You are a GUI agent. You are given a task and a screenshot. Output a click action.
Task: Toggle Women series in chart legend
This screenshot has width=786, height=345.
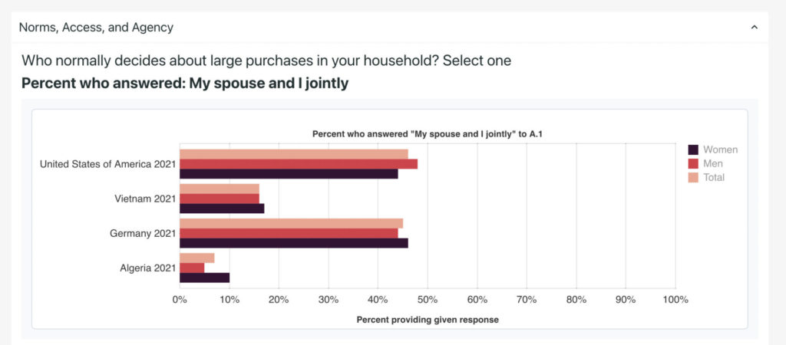coord(719,149)
